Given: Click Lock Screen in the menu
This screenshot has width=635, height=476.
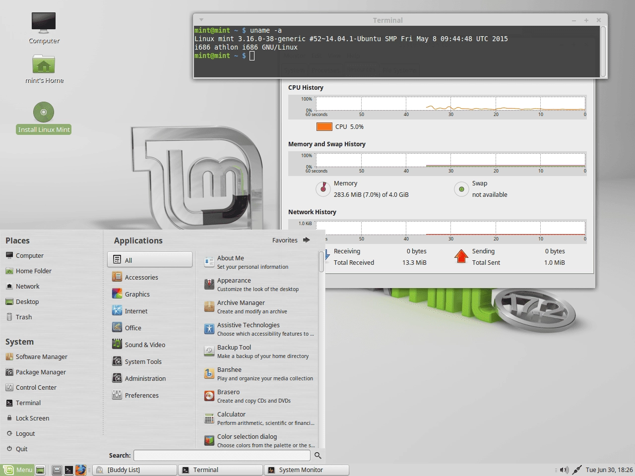Looking at the screenshot, I should [x=28, y=418].
